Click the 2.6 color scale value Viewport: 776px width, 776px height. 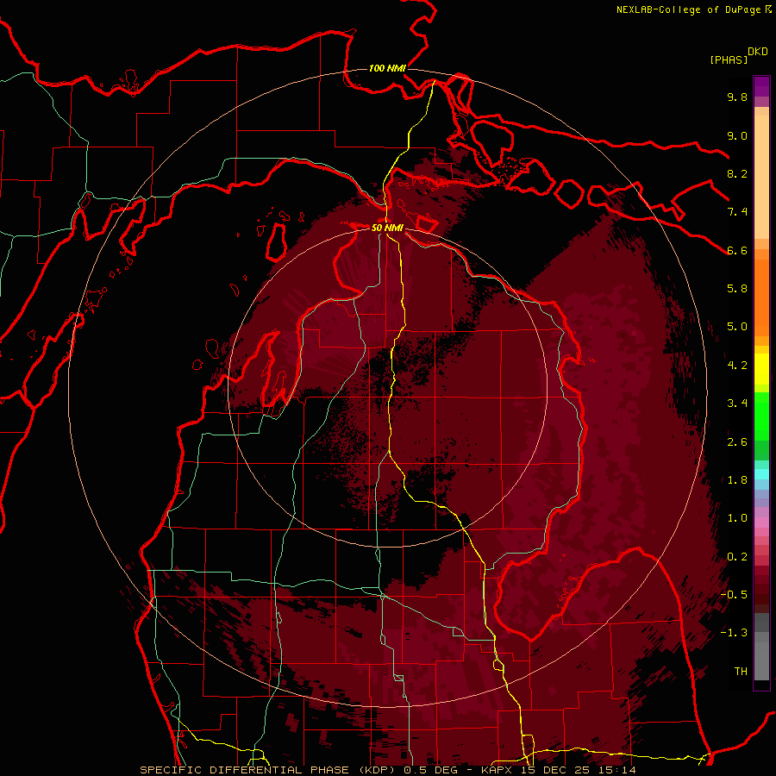point(737,442)
